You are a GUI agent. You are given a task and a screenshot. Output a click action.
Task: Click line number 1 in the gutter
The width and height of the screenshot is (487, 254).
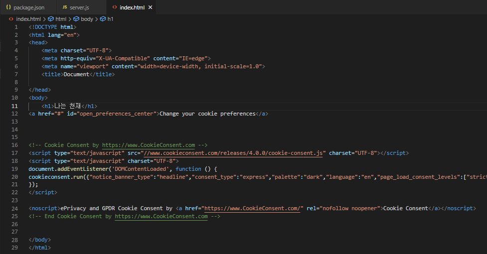16,27
